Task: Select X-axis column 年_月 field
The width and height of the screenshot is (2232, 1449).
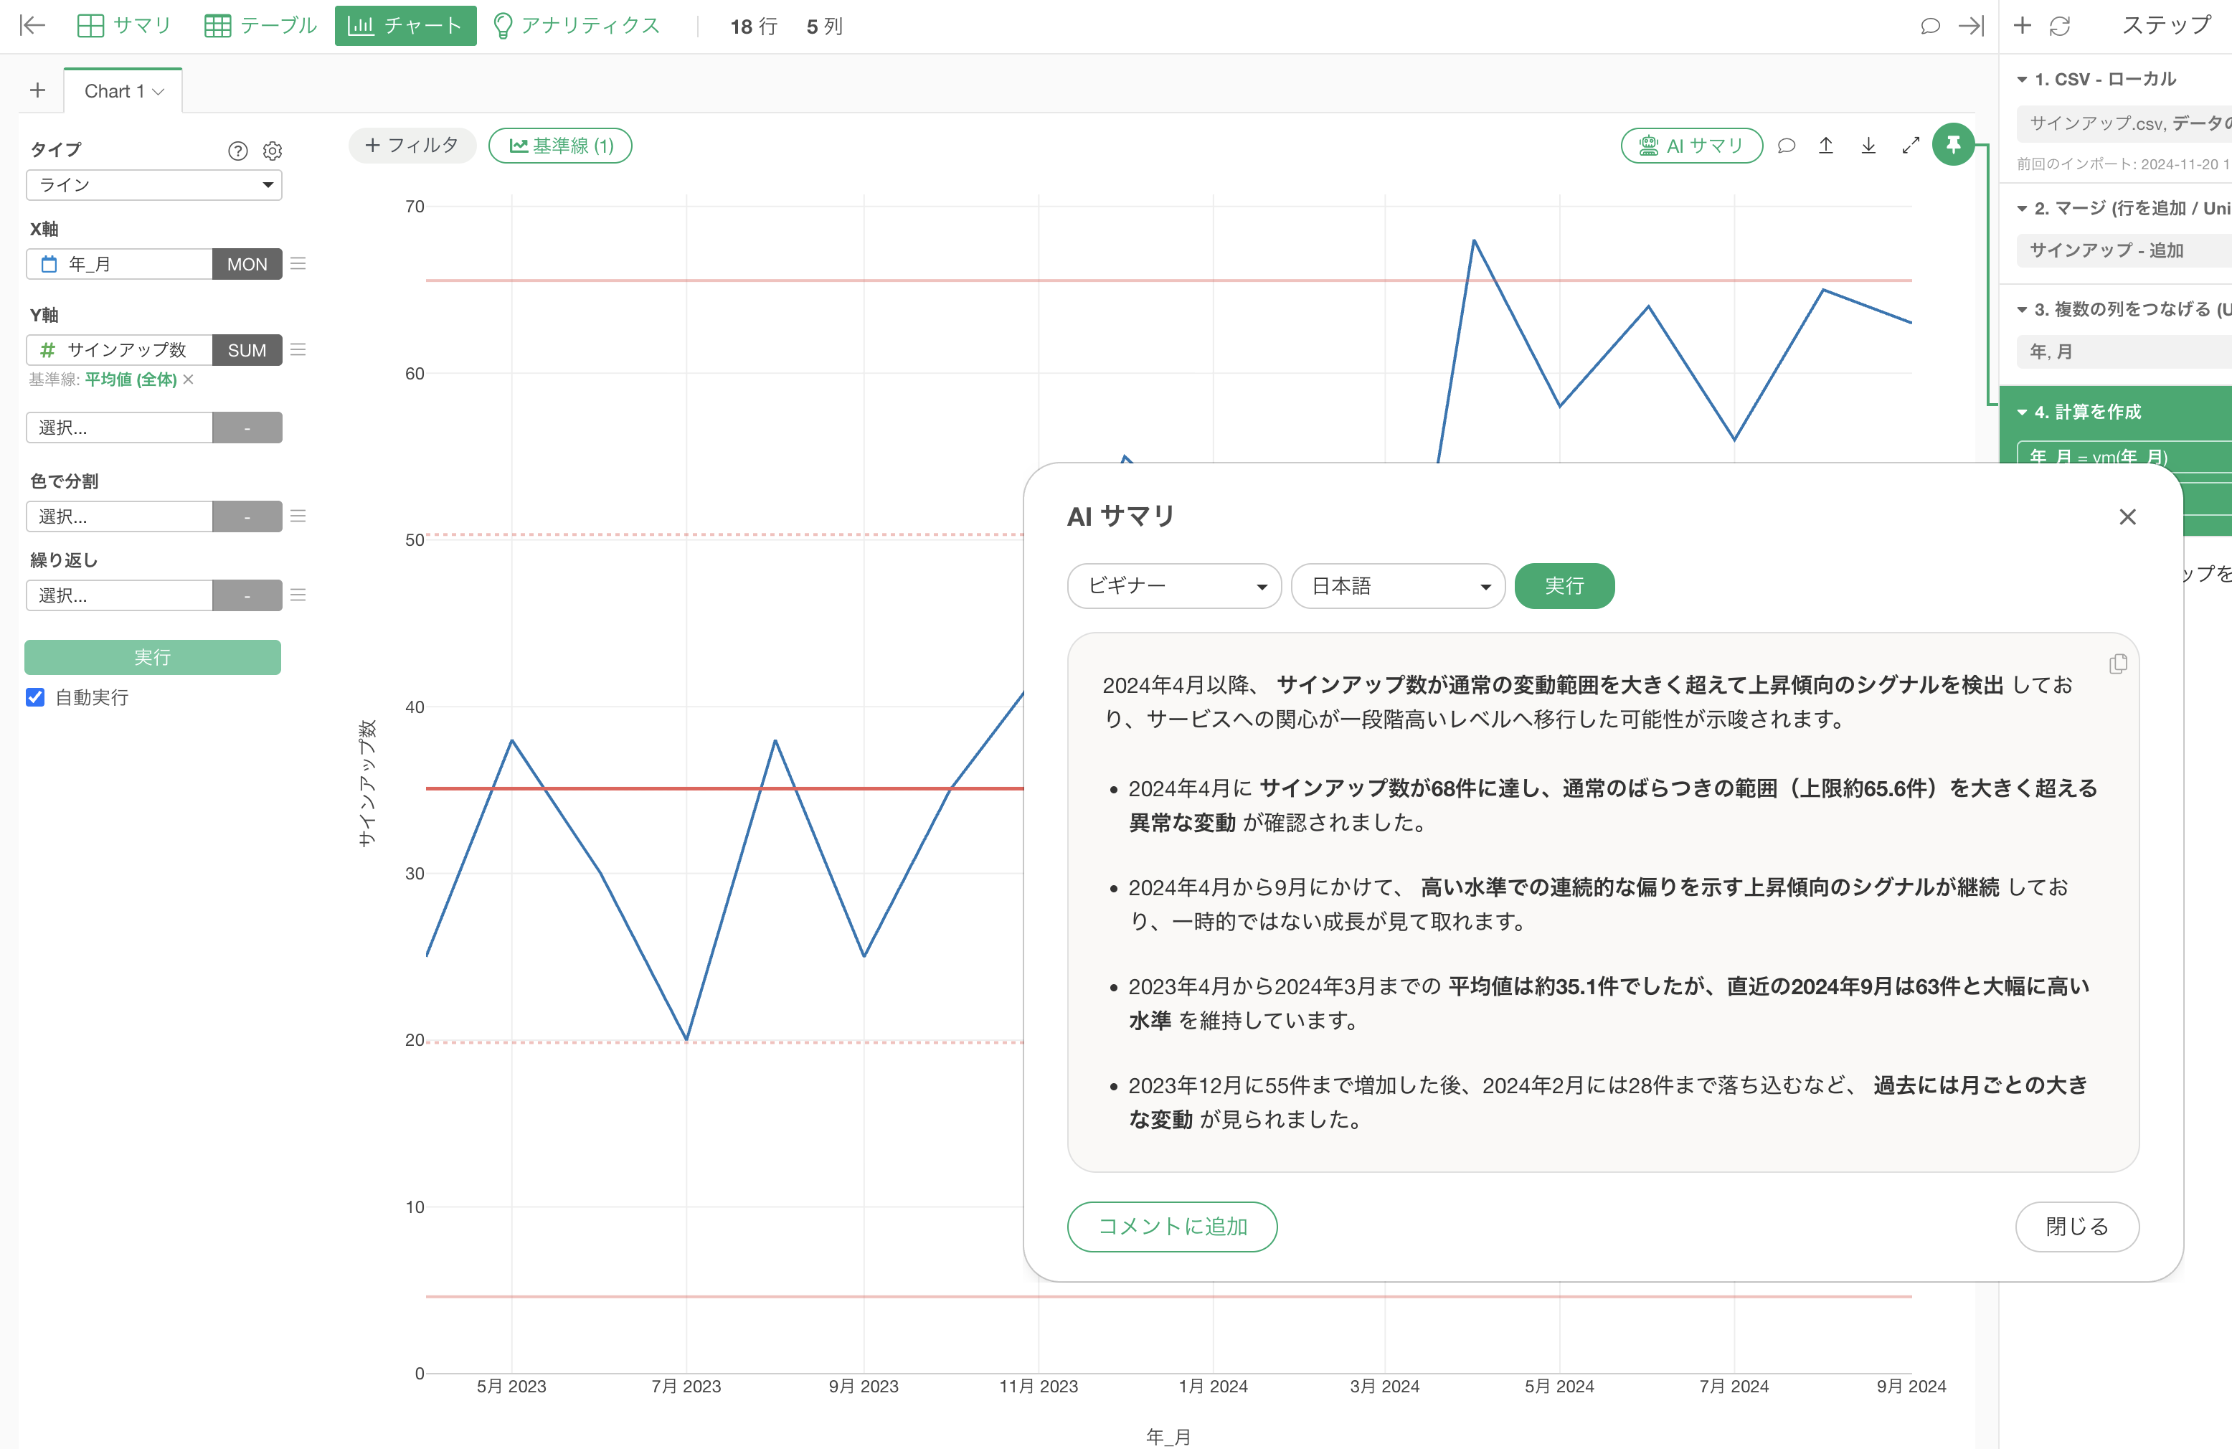Action: click(119, 263)
